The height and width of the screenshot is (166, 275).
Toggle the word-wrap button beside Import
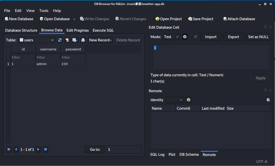(x=196, y=37)
